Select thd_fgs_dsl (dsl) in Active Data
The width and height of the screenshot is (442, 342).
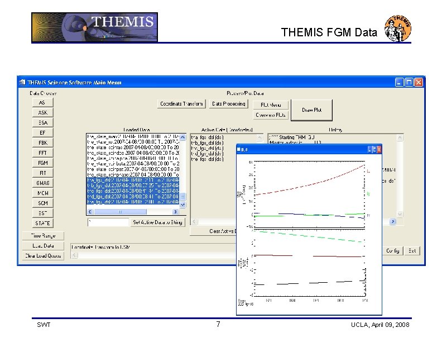point(207,154)
